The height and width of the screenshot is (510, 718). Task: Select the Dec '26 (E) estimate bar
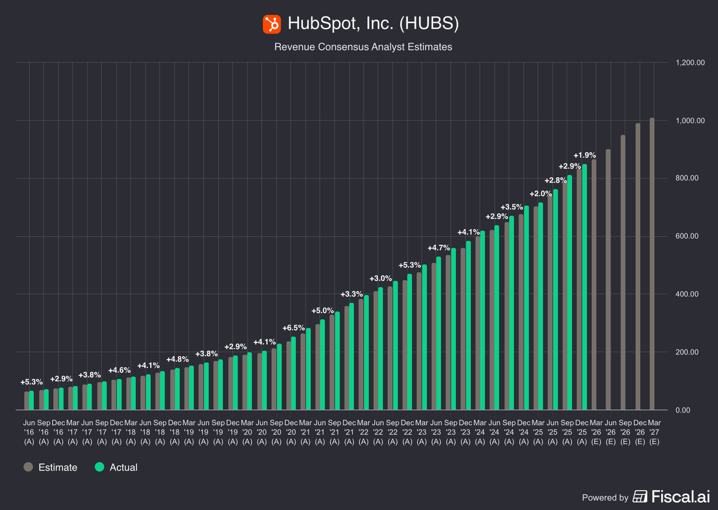point(638,266)
